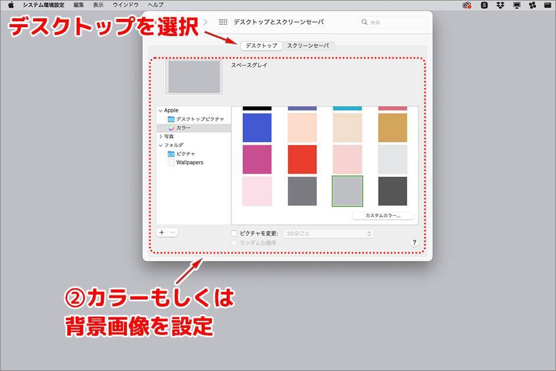The width and height of the screenshot is (556, 371).
Task: Open the 表示 menu in menu bar
Action: click(98, 5)
